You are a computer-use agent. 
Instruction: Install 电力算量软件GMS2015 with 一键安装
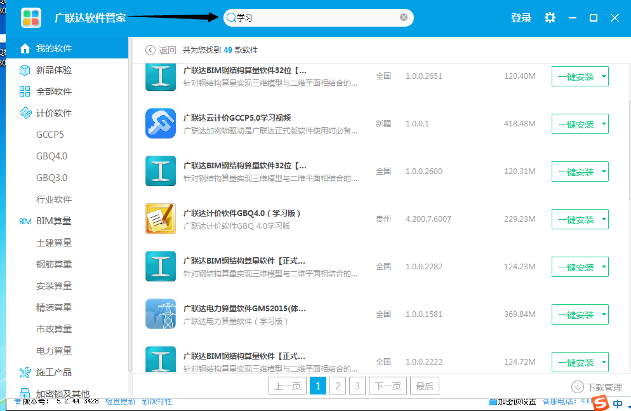click(x=576, y=314)
